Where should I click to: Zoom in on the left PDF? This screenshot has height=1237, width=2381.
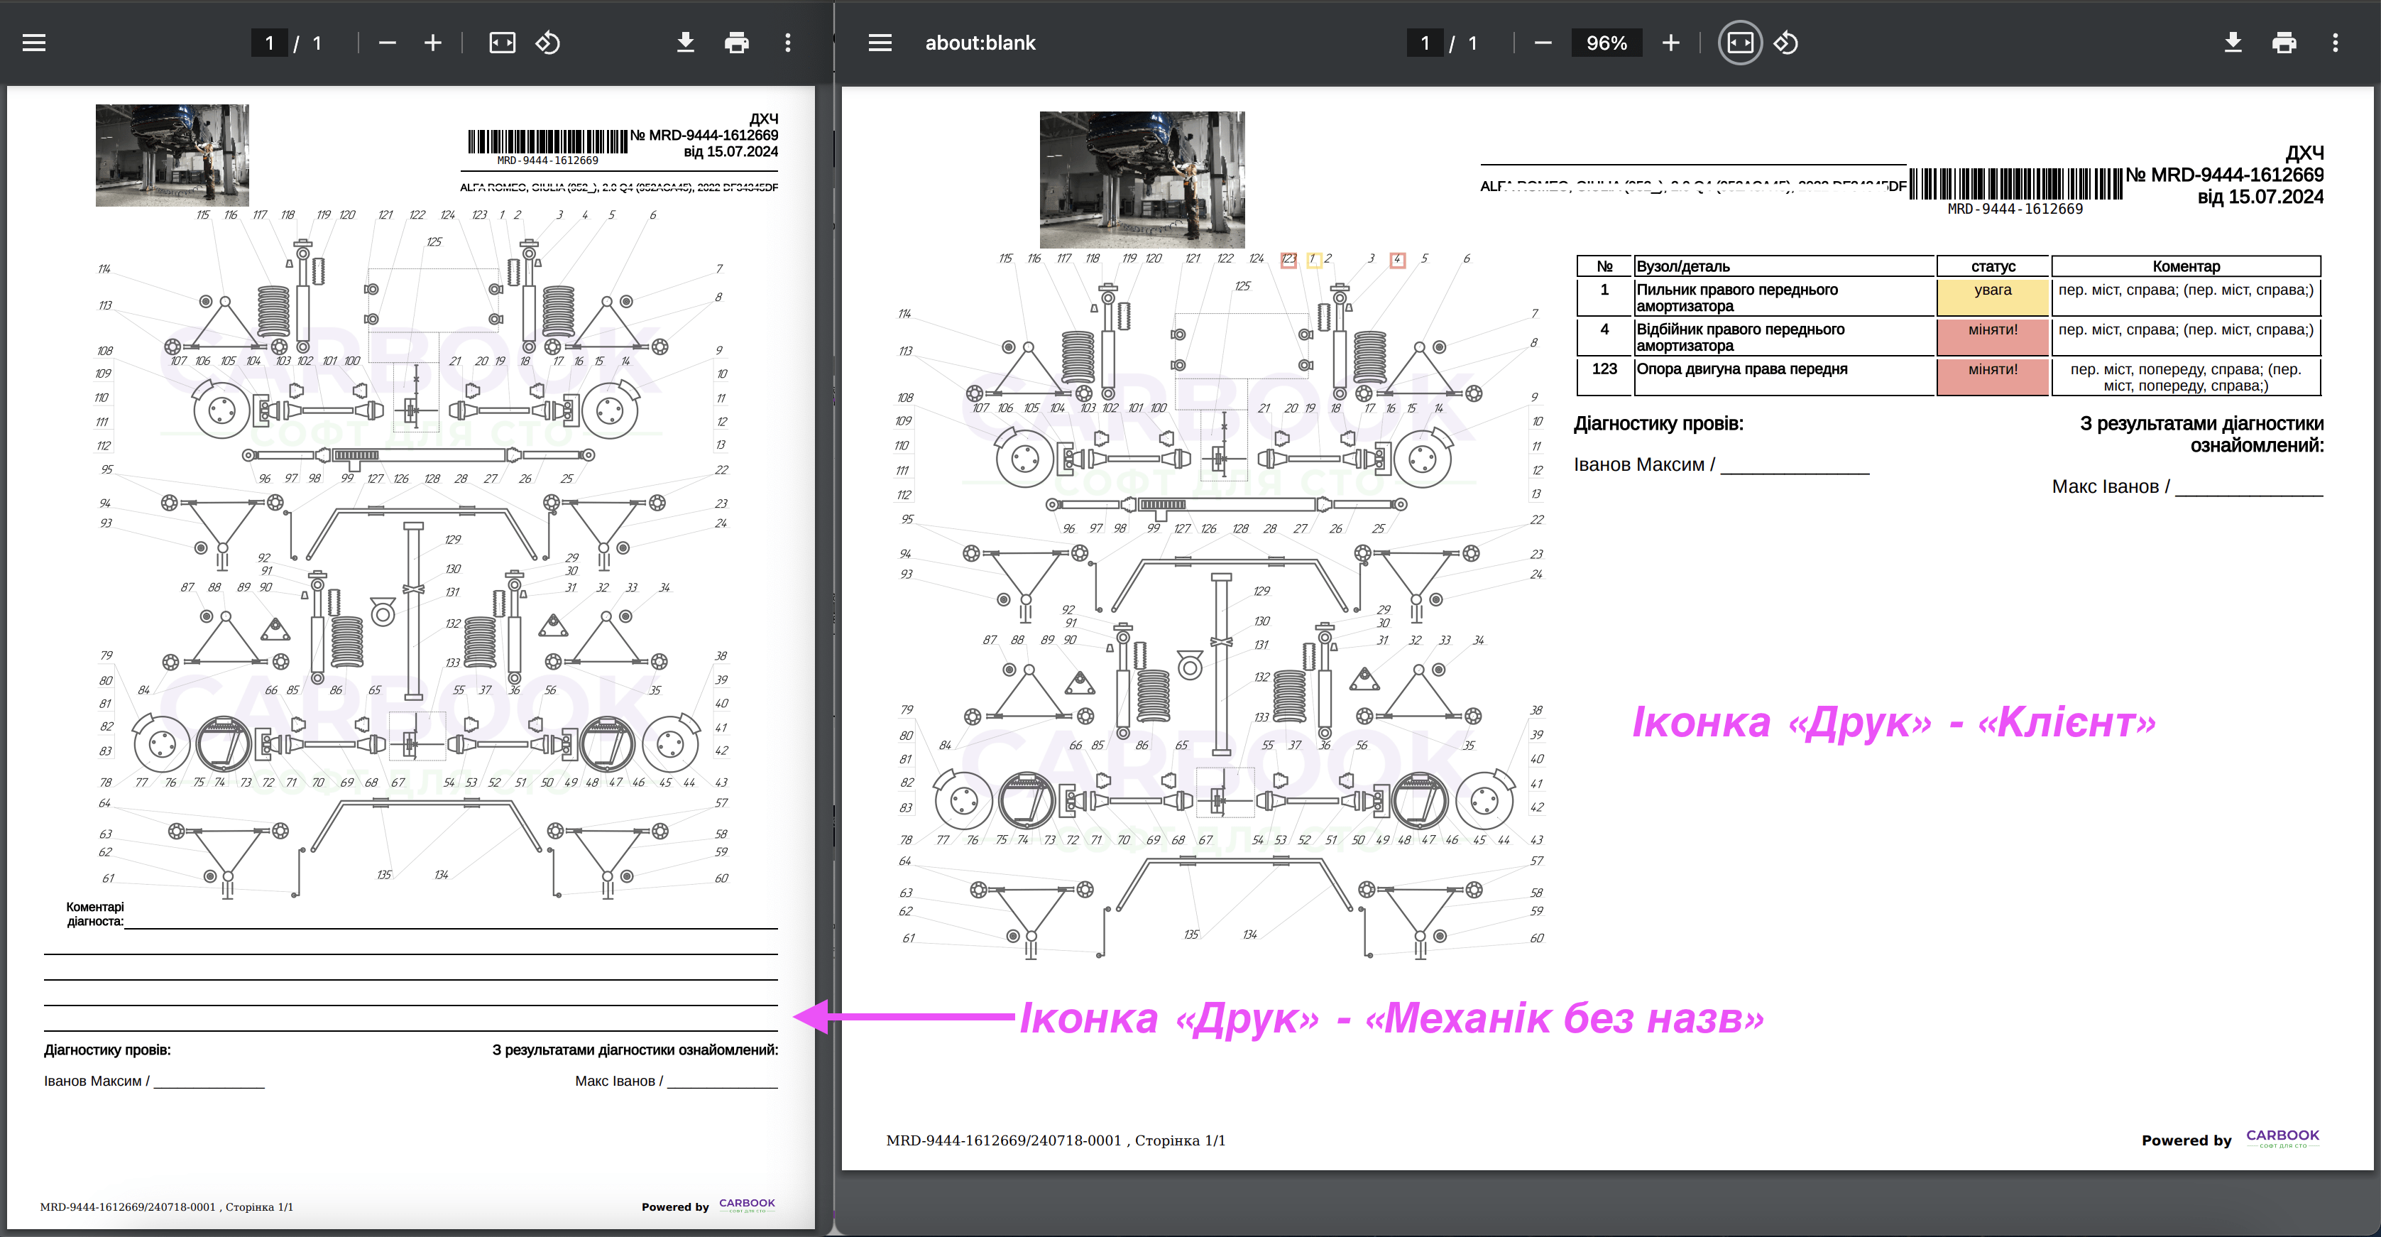[432, 43]
